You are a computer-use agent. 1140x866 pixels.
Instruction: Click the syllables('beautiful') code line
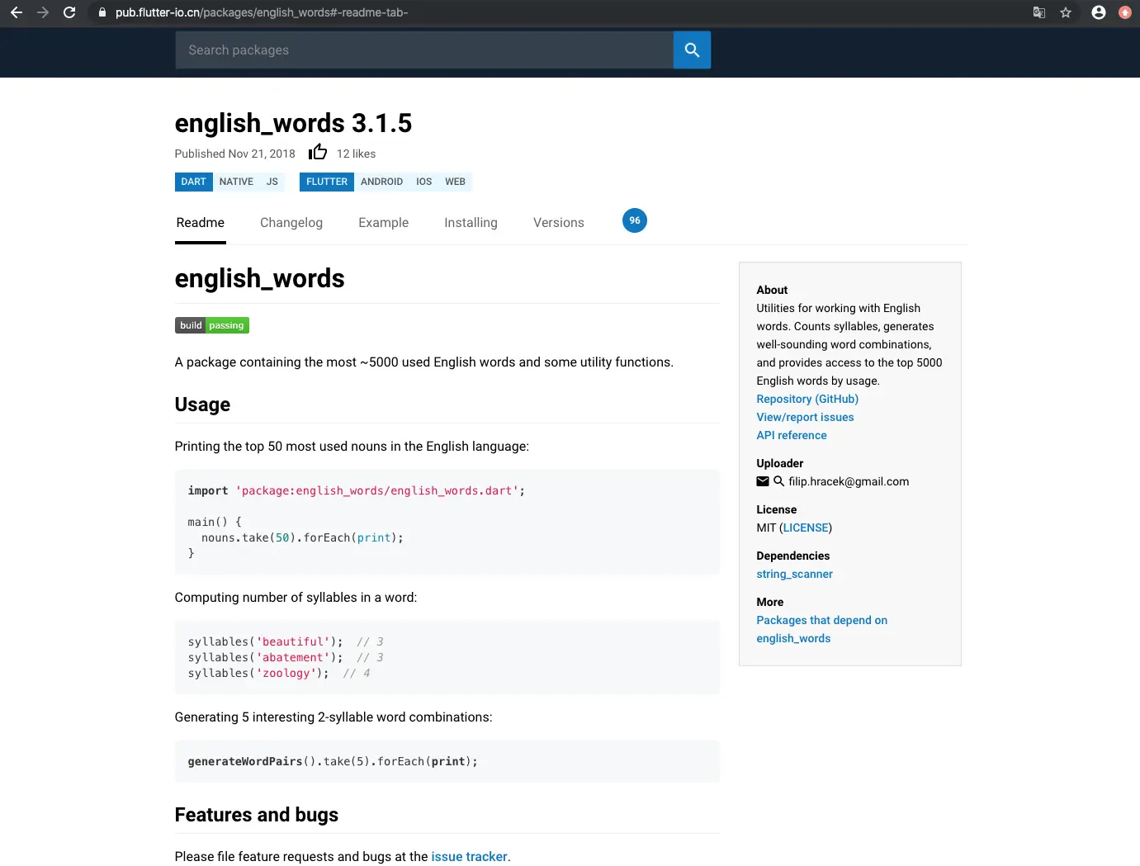[286, 641]
